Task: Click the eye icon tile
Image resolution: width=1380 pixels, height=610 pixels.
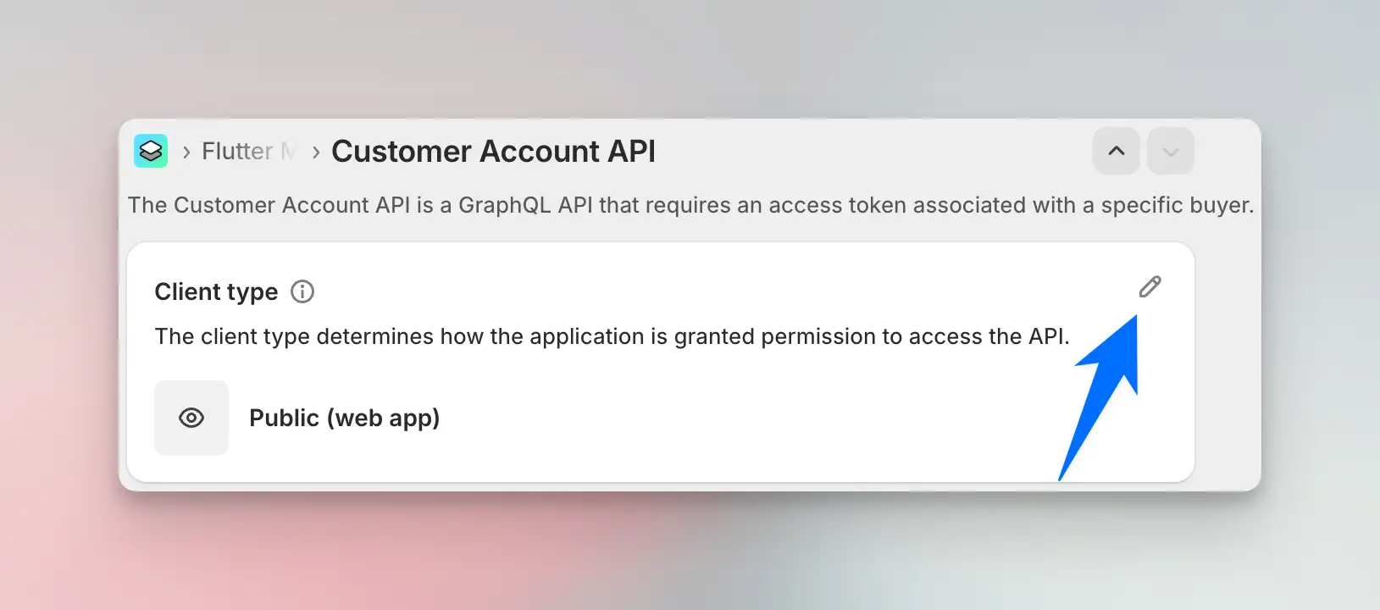Action: tap(191, 418)
